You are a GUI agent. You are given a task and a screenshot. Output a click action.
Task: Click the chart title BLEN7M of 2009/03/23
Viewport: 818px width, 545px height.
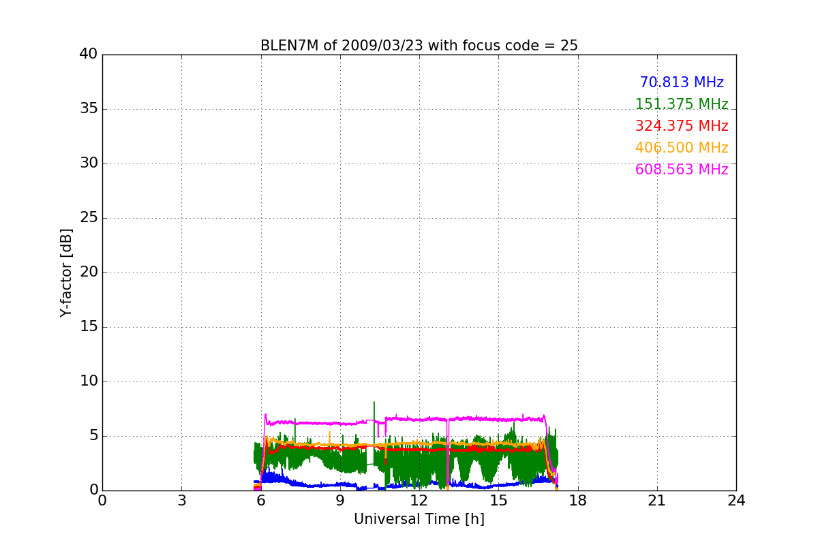click(419, 46)
